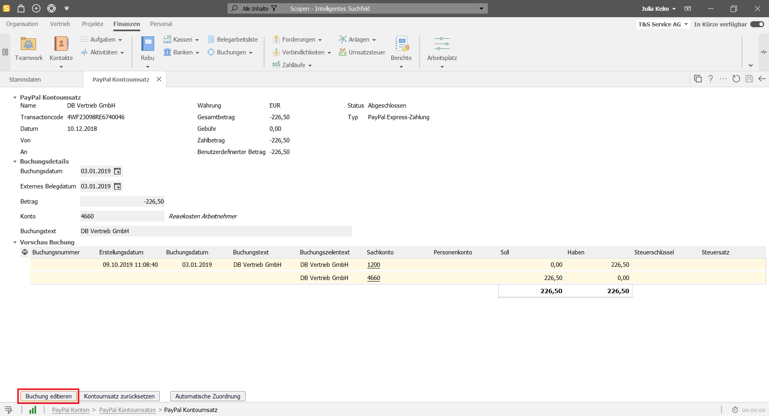
Task: Click the green bar chart status icon
Action: (33, 410)
